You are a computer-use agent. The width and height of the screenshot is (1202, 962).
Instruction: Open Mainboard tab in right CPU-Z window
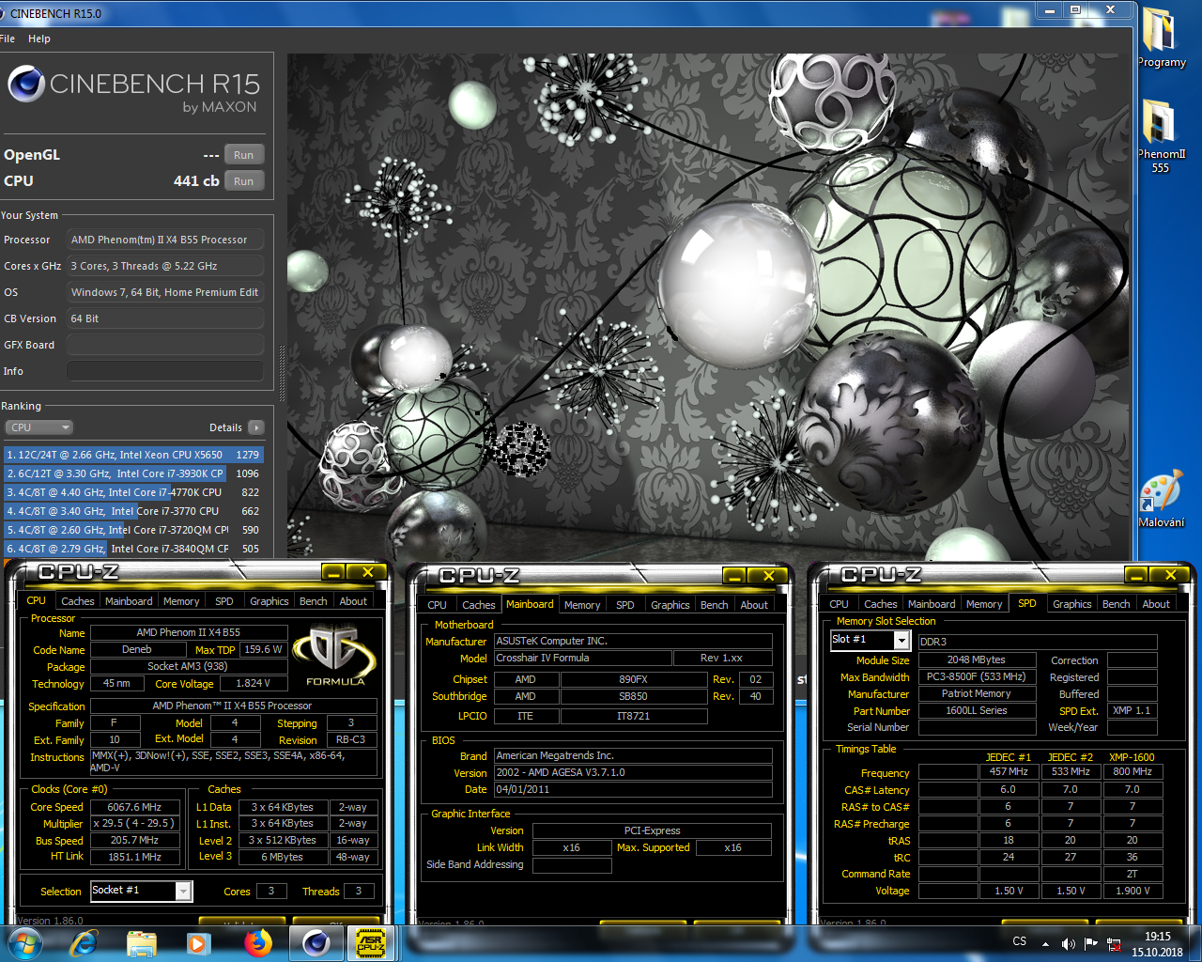point(932,604)
